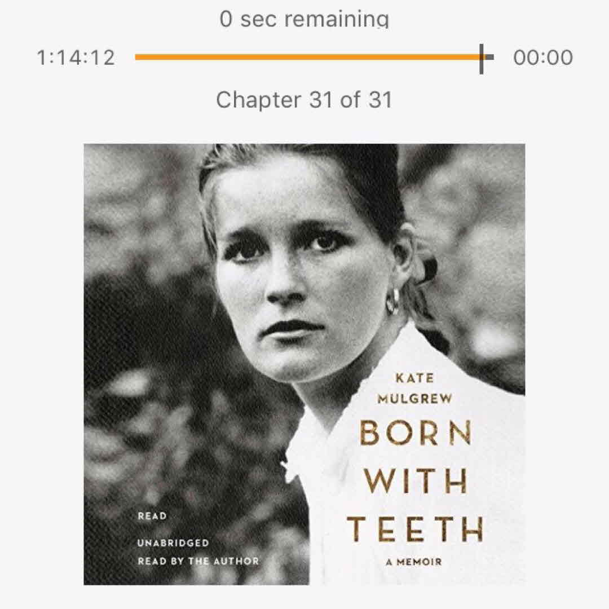Open chapter list via "Chapter 31 of 31"

pos(304,100)
